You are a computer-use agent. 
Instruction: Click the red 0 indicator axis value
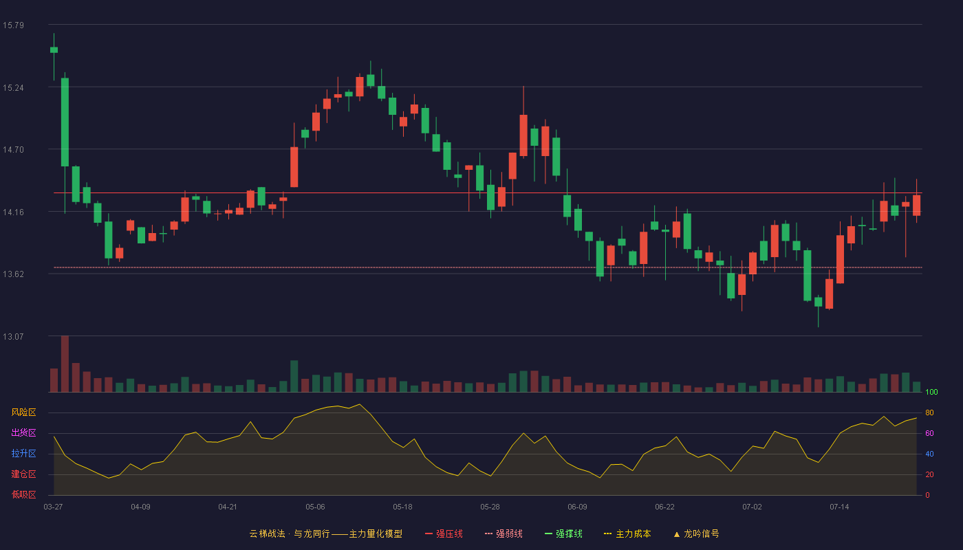pyautogui.click(x=928, y=495)
